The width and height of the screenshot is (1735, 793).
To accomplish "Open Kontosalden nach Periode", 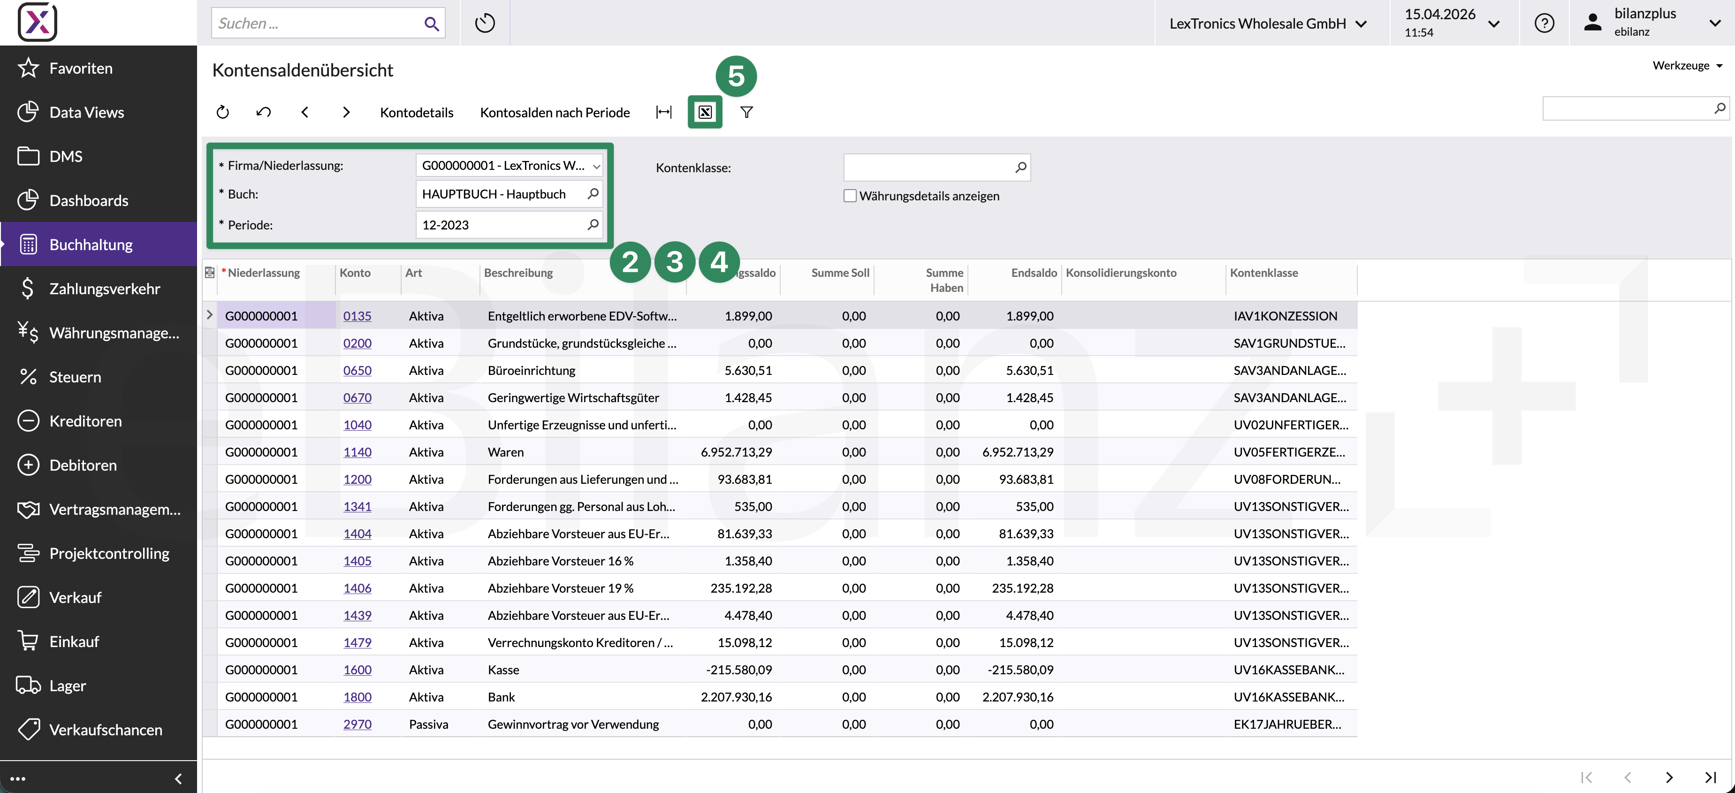I will [x=555, y=113].
